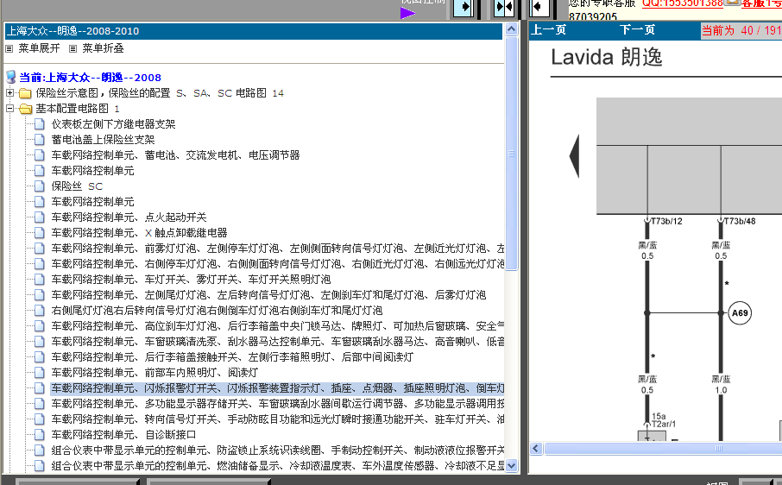Viewport: 782px width, 485px height.
Task: Go to next page with 下一页
Action: pyautogui.click(x=637, y=30)
